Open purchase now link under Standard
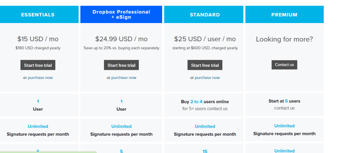This screenshot has width=337, height=153. pos(207,78)
